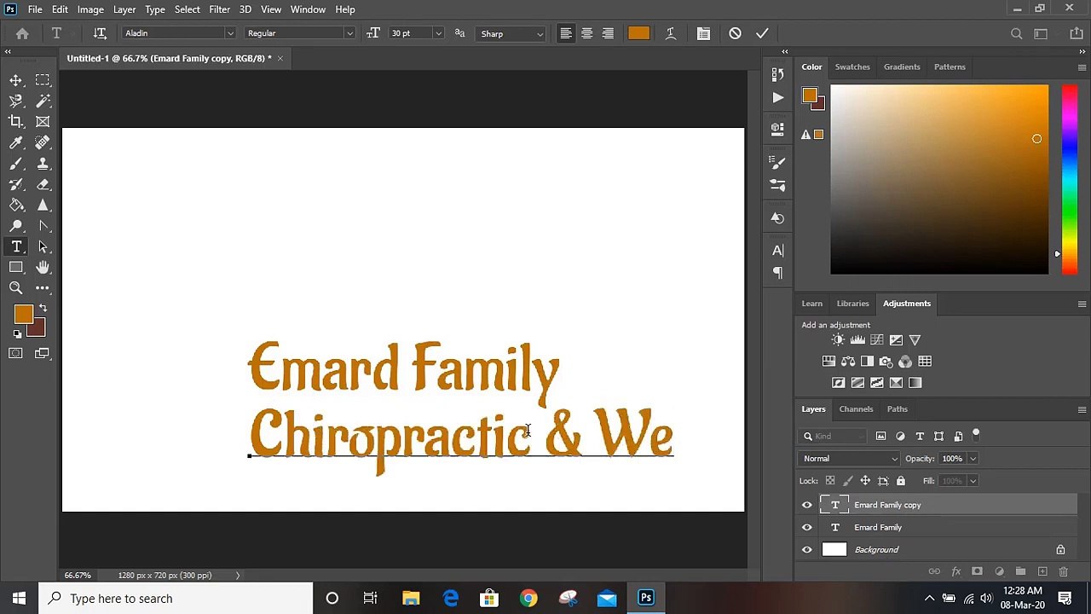Enable left align text
Viewport: 1091px width, 614px height.
(566, 33)
